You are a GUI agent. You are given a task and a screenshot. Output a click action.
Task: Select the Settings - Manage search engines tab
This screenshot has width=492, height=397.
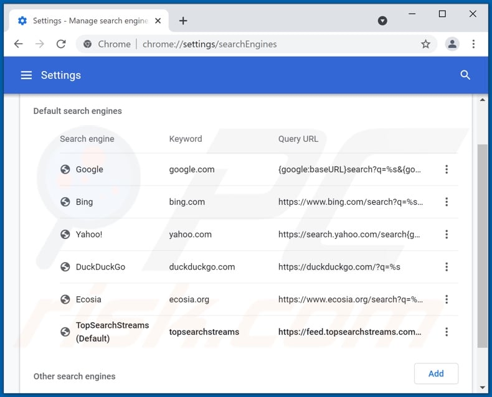pyautogui.click(x=88, y=21)
